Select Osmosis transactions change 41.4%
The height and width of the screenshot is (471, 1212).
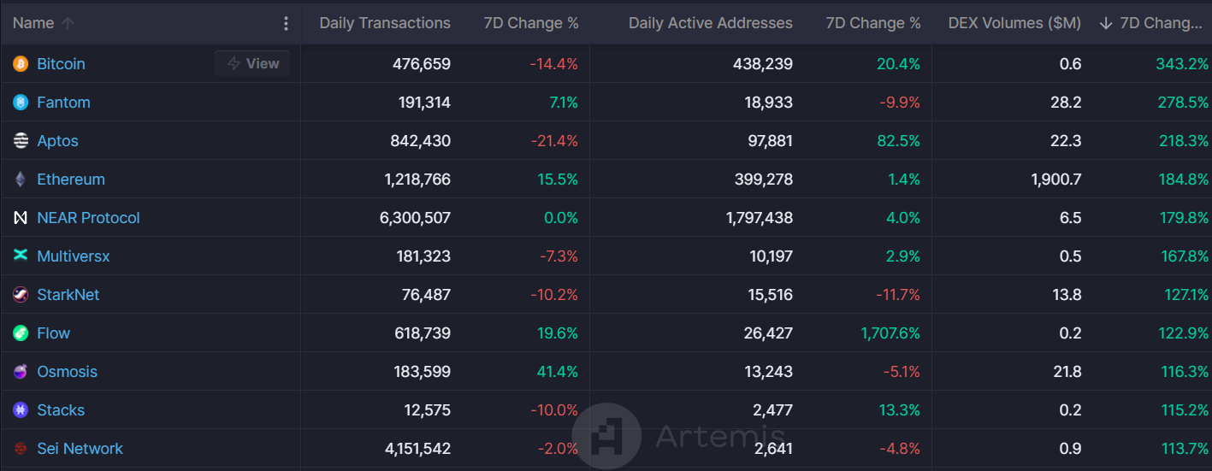[556, 372]
